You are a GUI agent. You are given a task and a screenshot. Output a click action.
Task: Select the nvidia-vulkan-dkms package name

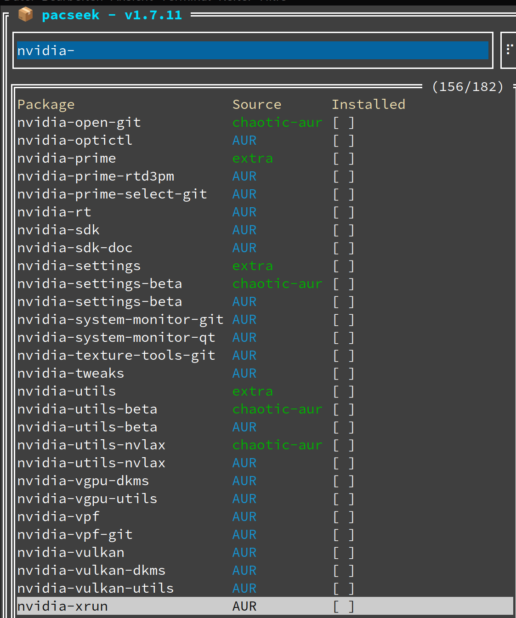click(91, 571)
